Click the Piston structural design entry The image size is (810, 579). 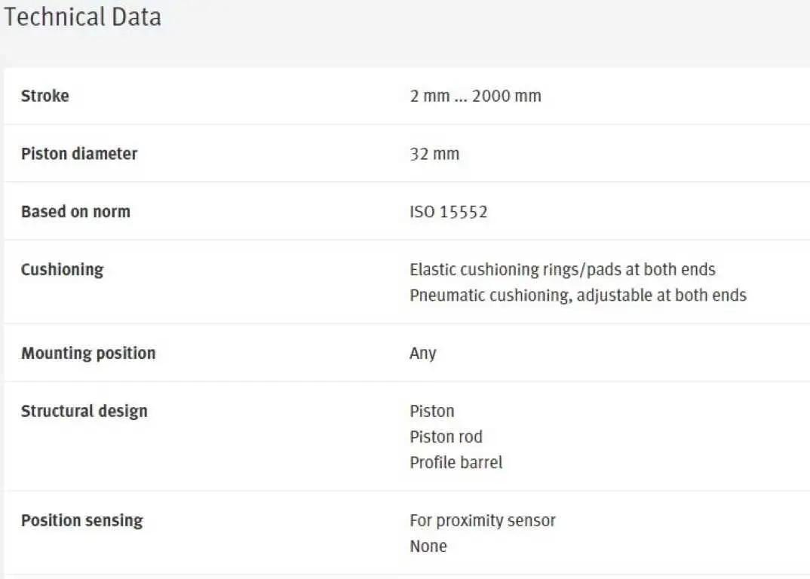pyautogui.click(x=432, y=411)
